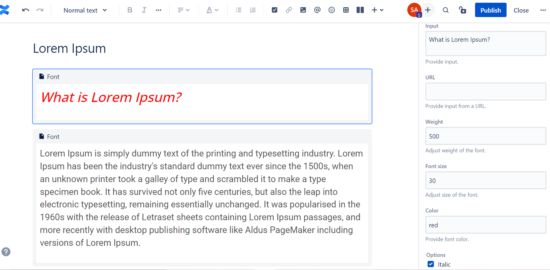Insert a numbered list
This screenshot has height=270, width=550.
coord(253,10)
